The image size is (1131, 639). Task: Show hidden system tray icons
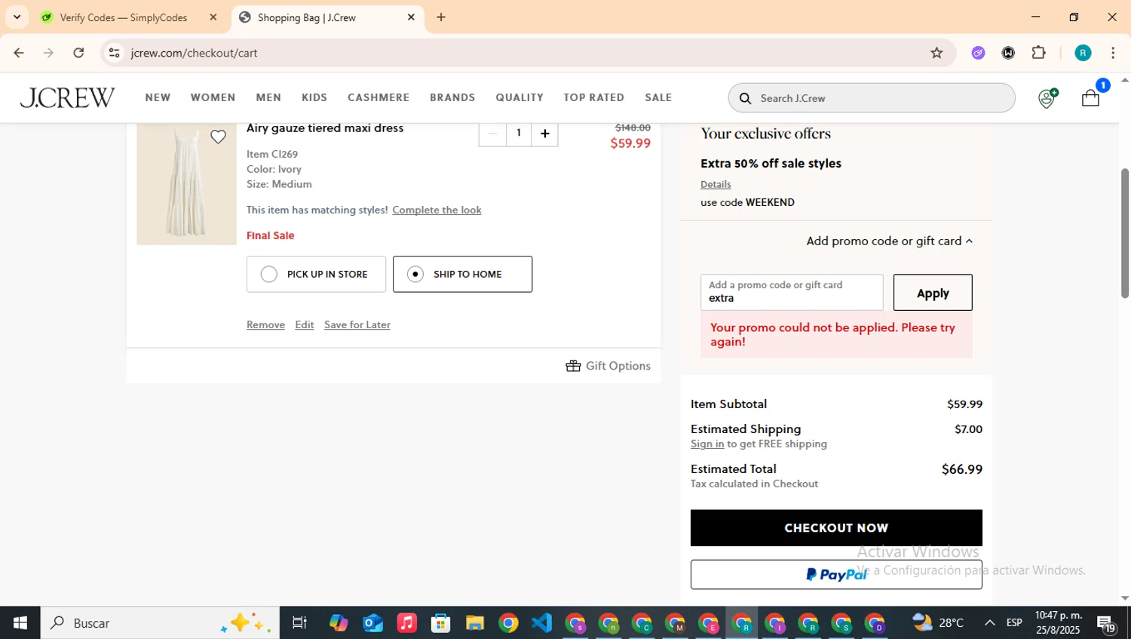point(989,623)
